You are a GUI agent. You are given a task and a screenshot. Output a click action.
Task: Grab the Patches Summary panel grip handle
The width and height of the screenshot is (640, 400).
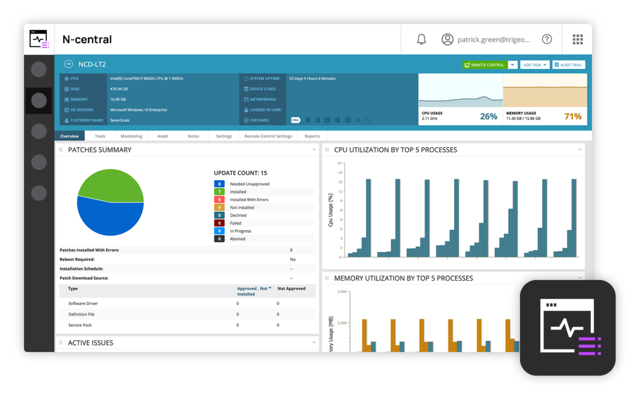click(61, 150)
